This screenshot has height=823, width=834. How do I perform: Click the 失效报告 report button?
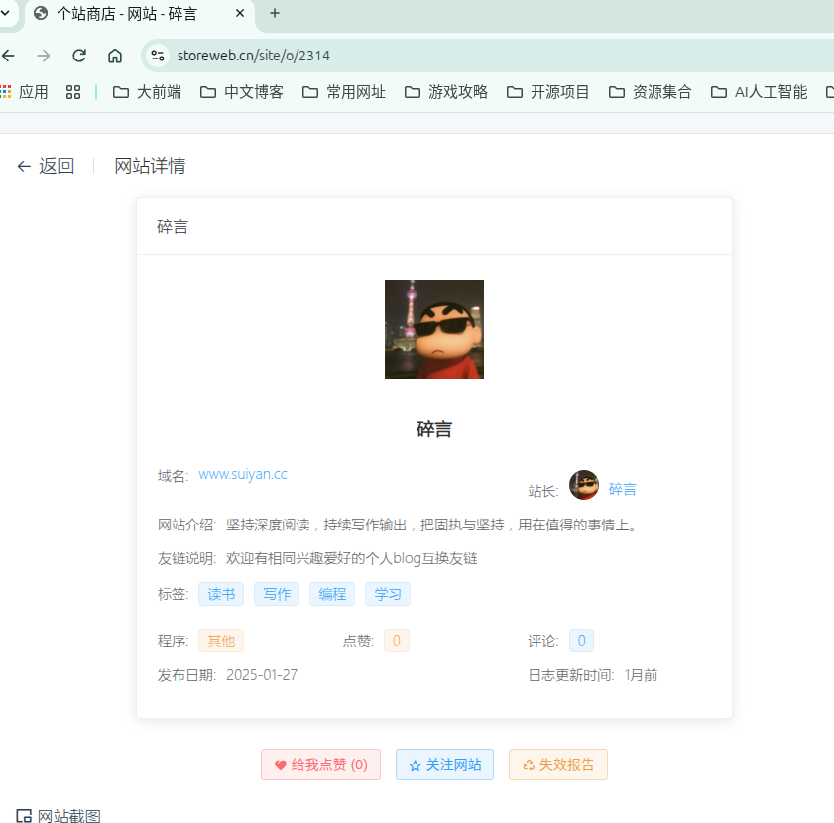coord(558,764)
